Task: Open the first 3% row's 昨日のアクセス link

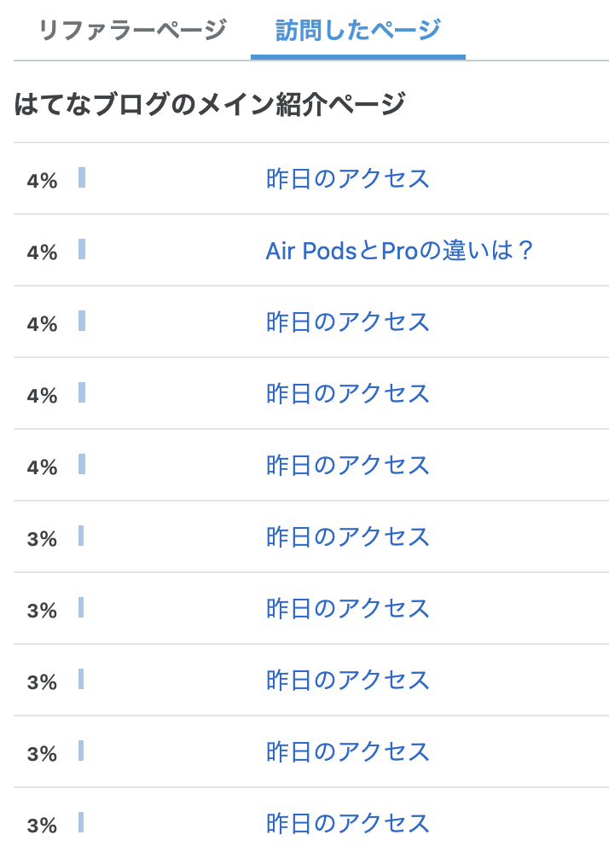Action: point(347,536)
